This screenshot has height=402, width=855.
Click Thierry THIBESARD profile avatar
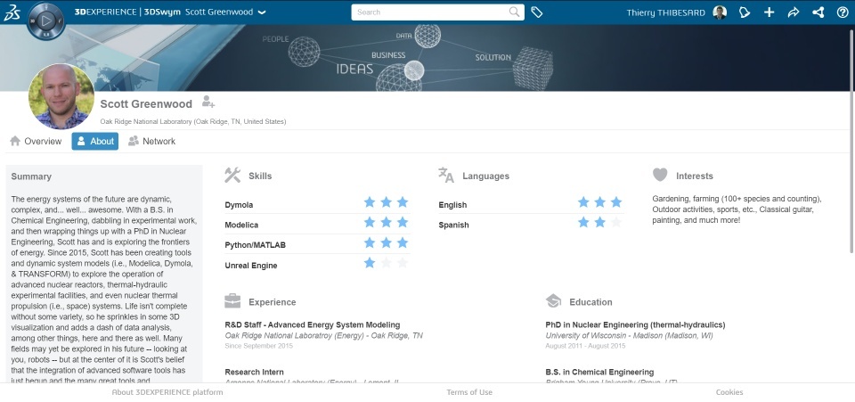click(x=720, y=12)
